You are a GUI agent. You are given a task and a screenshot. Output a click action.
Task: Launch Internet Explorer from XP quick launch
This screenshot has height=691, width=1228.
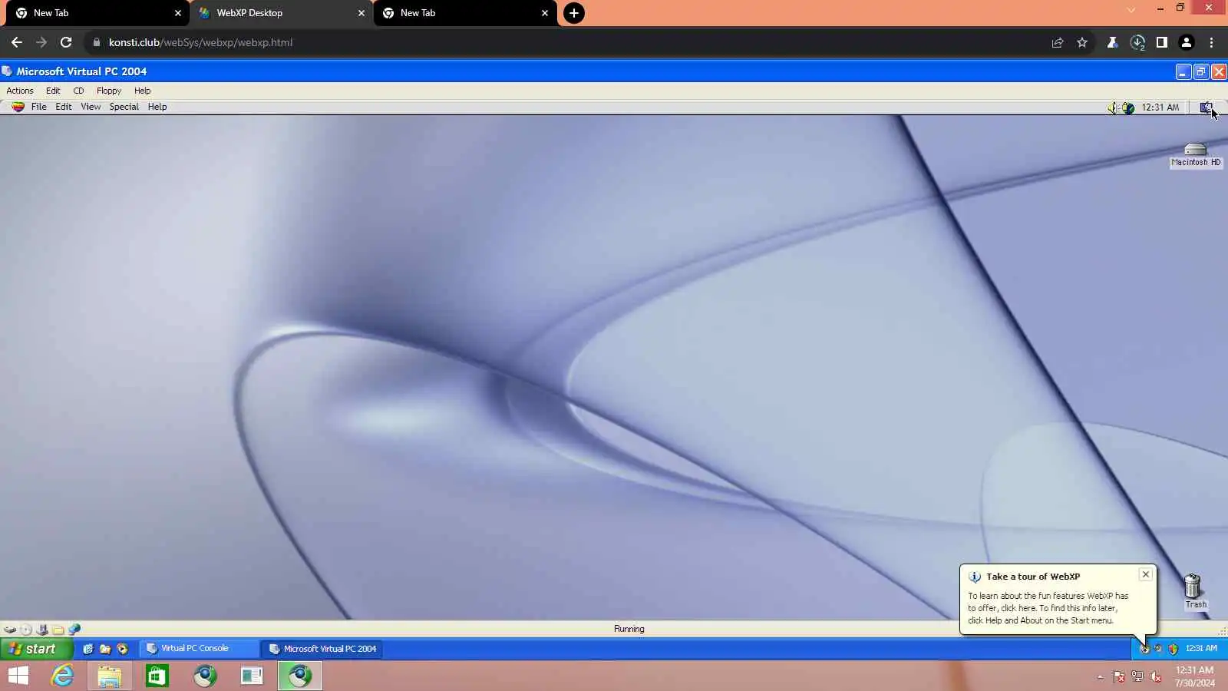pos(88,649)
